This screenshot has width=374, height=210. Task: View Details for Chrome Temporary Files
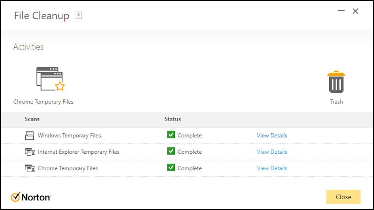point(272,168)
